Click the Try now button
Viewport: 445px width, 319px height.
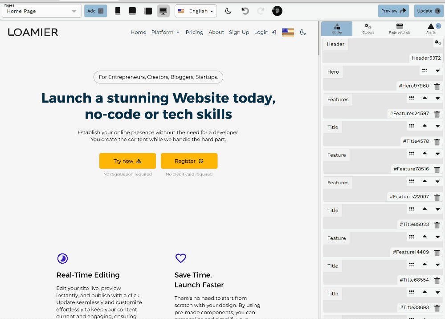(127, 161)
